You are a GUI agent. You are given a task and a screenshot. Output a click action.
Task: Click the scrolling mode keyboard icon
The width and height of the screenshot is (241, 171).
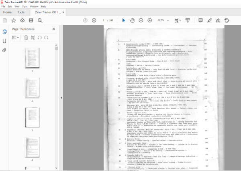point(188,20)
